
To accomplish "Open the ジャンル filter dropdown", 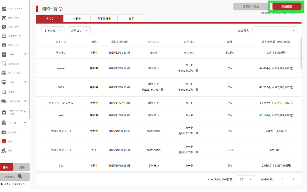I will click(x=53, y=30).
